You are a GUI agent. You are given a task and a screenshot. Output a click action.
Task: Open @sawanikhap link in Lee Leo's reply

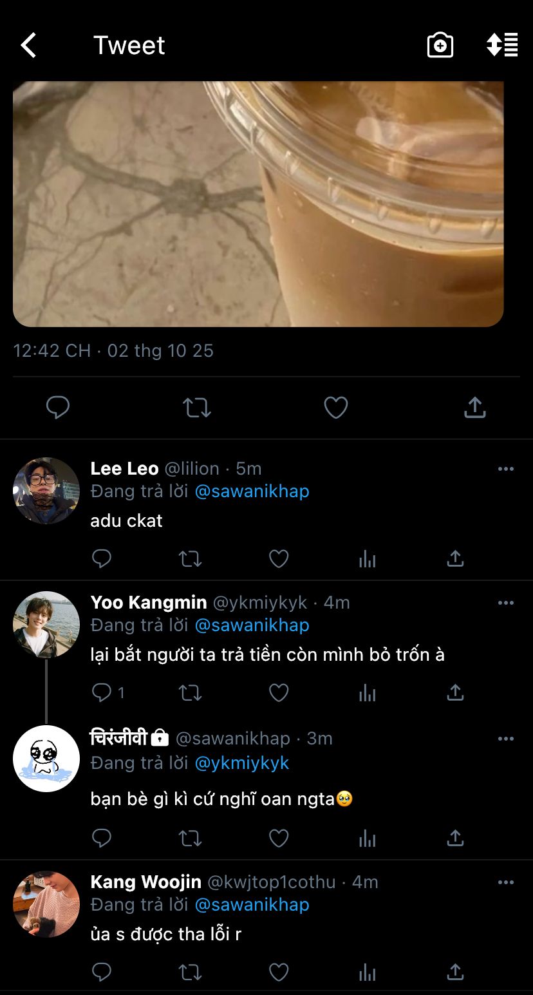click(252, 491)
